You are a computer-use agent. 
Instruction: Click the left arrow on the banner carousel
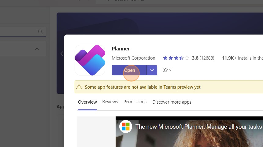[62, 54]
